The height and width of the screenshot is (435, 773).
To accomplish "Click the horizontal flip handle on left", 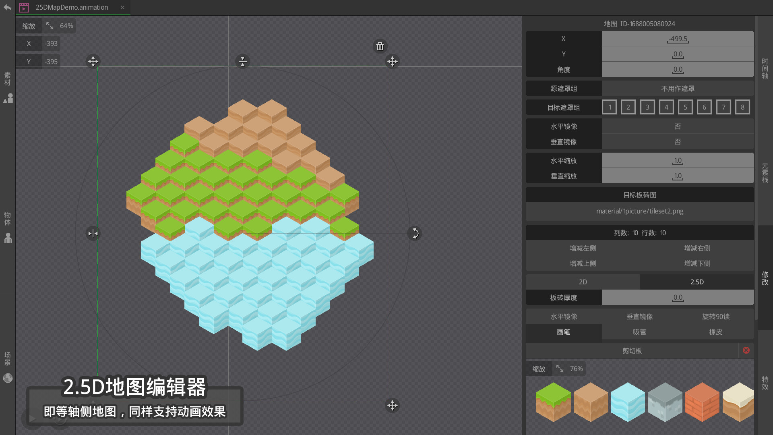I will 93,233.
